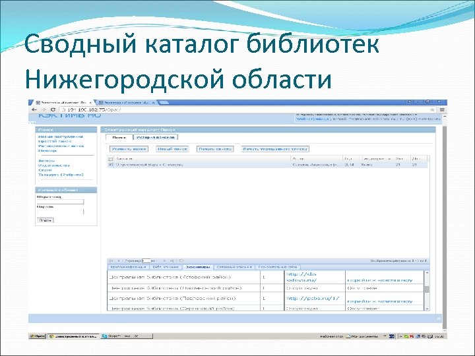The height and width of the screenshot is (356, 475).
Task: Sort by Заглавие column header
Action: pyautogui.click(x=203, y=159)
